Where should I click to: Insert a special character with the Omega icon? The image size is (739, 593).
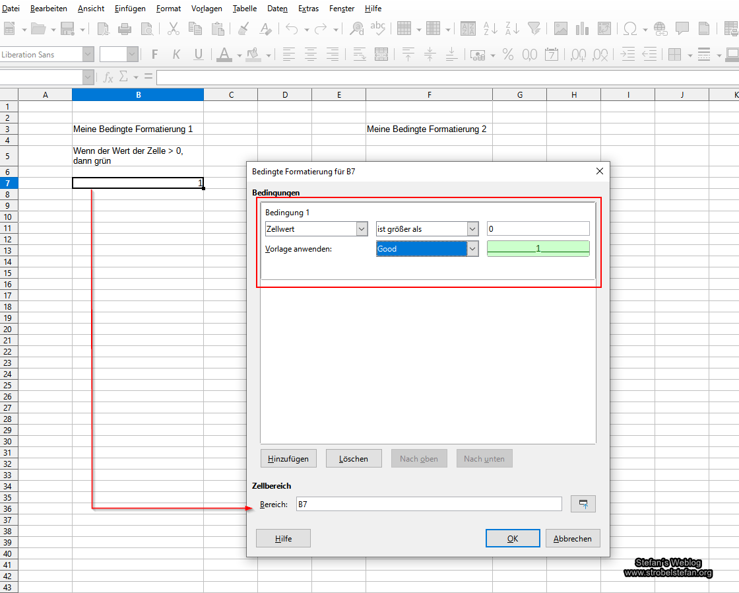629,28
